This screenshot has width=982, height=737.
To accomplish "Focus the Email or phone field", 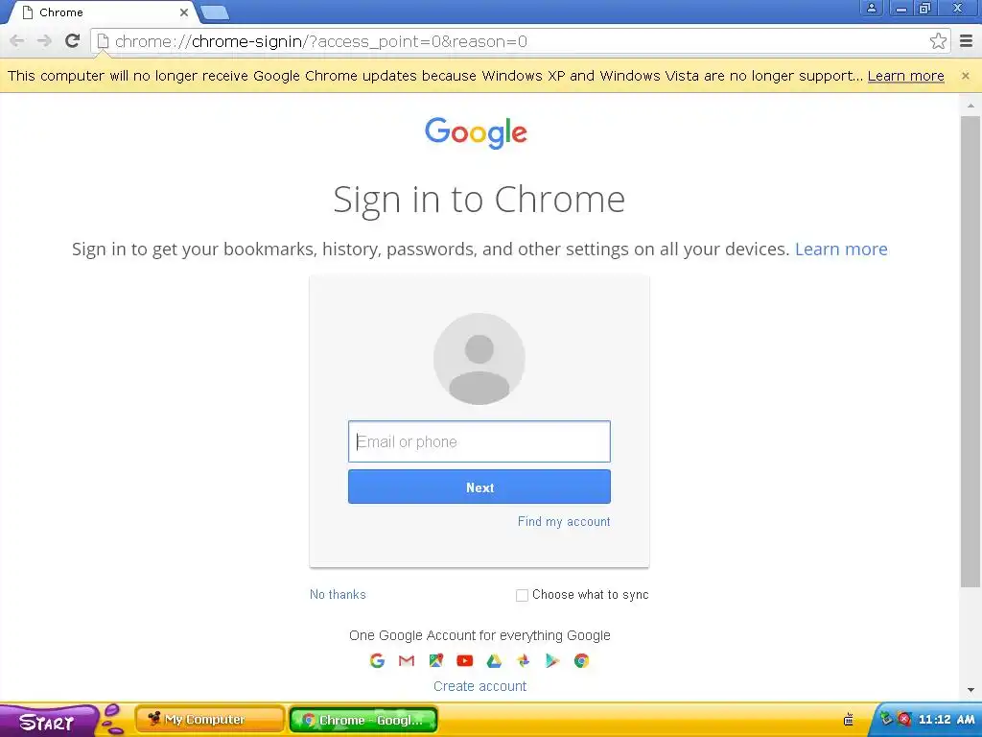I will click(479, 441).
